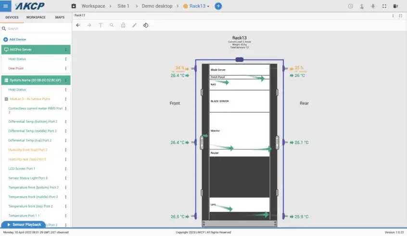Select Host Status under System Name device

pos(17,90)
